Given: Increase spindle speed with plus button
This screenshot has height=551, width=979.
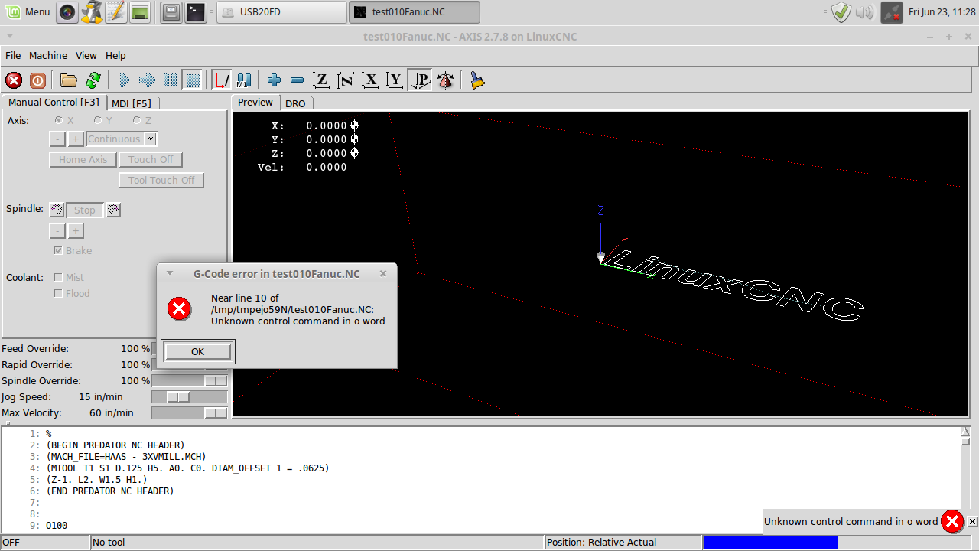Looking at the screenshot, I should pyautogui.click(x=76, y=231).
